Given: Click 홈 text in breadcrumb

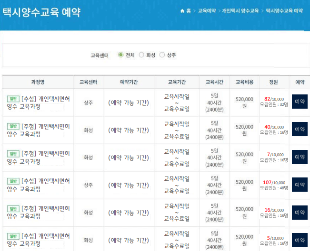Looking at the screenshot, I should click(189, 11).
